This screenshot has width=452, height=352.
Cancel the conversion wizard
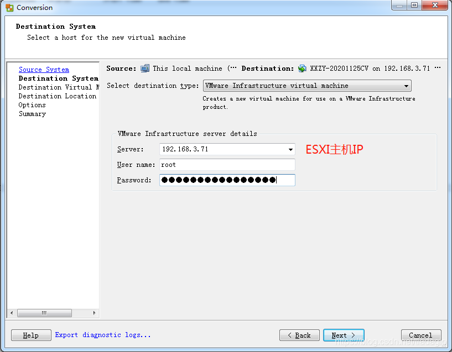421,335
